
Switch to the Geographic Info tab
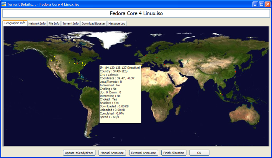pos(15,23)
